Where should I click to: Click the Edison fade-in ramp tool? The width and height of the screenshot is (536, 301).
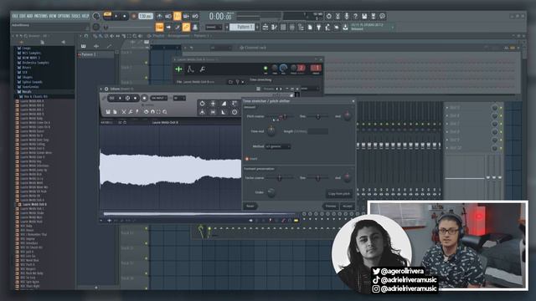click(x=224, y=104)
